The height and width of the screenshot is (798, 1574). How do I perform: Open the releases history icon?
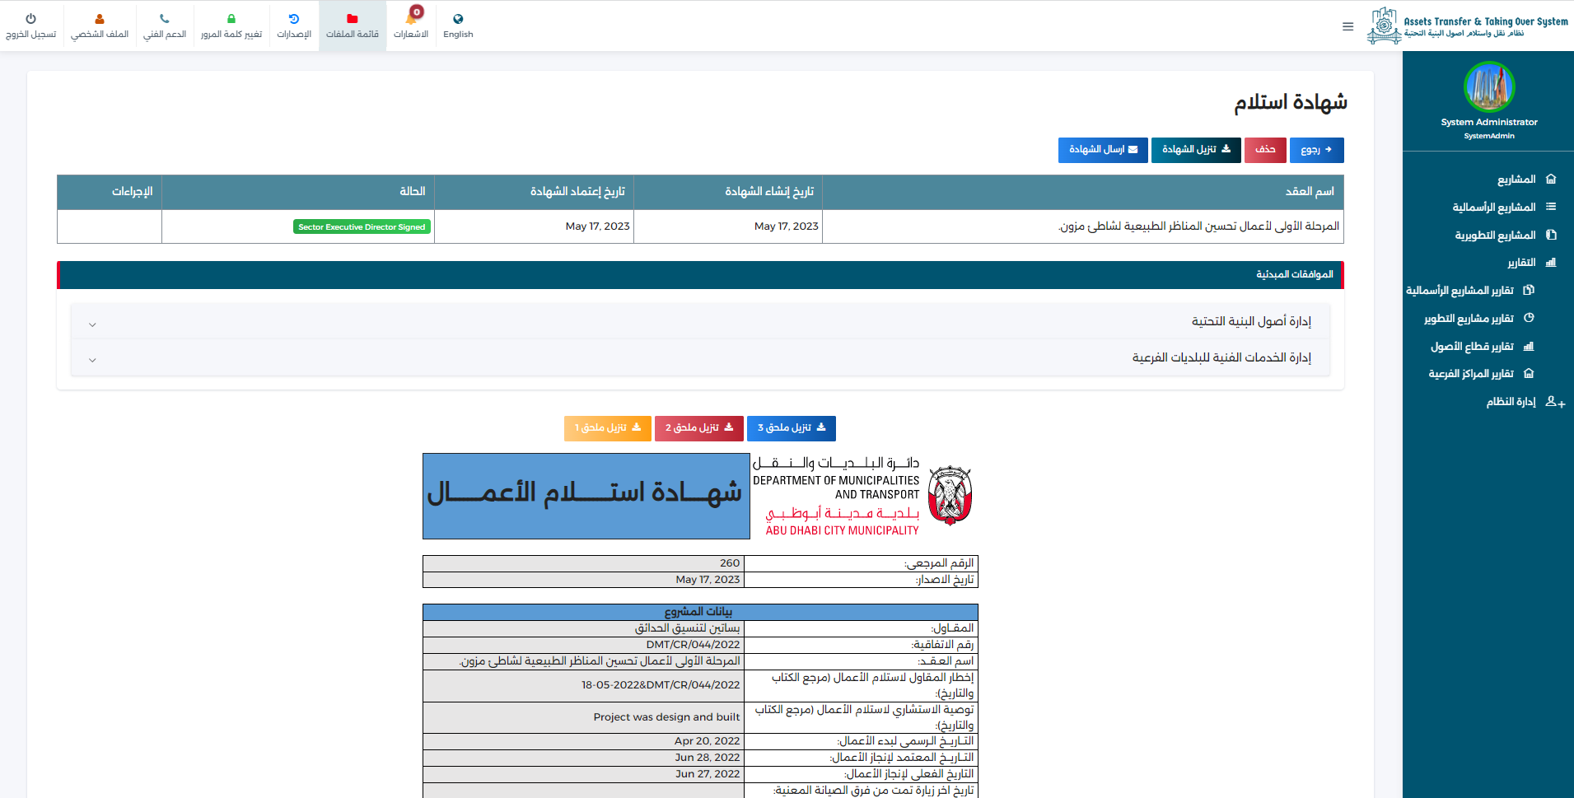294,19
